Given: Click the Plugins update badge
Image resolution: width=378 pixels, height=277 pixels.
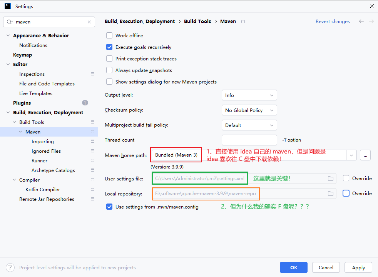Looking at the screenshot, I should 85,103.
